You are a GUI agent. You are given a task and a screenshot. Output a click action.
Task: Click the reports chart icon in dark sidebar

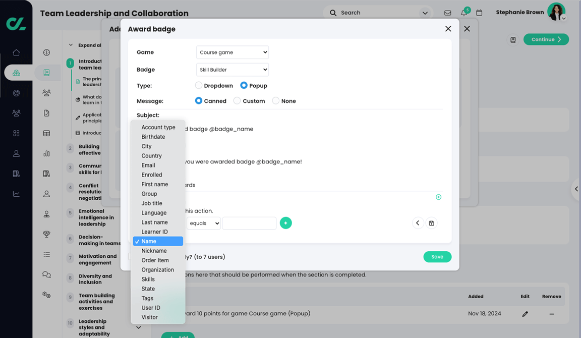coord(16,194)
